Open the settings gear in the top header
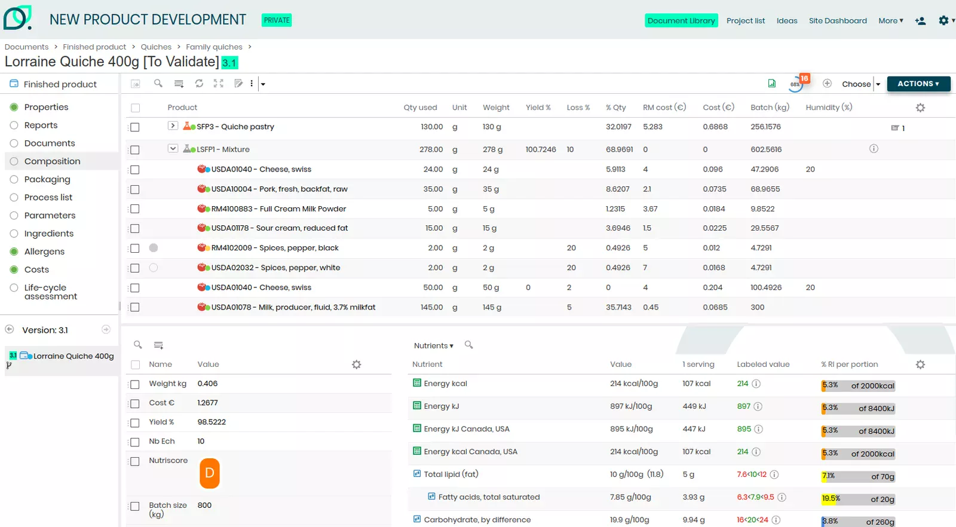 pyautogui.click(x=943, y=20)
